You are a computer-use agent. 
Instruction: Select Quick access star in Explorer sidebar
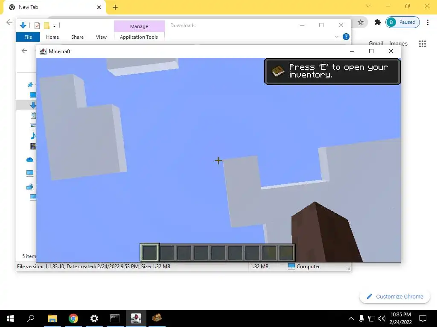[x=30, y=85]
